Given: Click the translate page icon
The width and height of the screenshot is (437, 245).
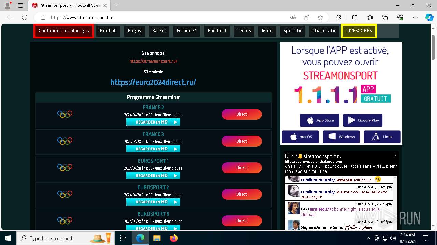Looking at the screenshot, I should click(x=293, y=17).
